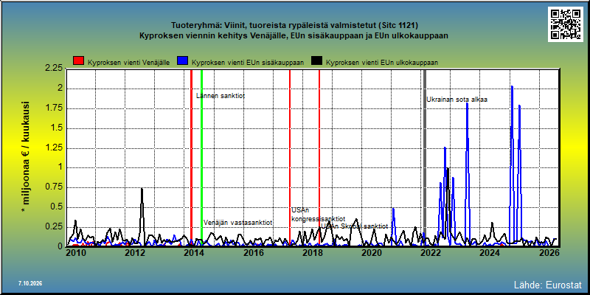
Task: Click the x-axis year 2022
Action: tap(431, 253)
